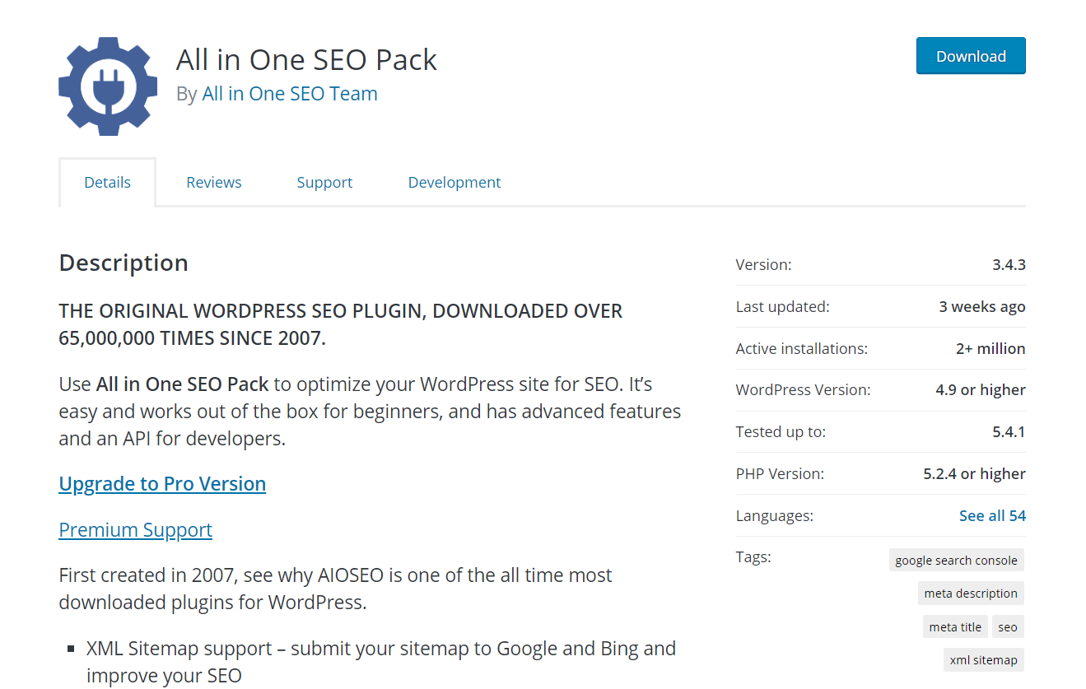Click the meta title tag
The height and width of the screenshot is (689, 1086).
[955, 626]
